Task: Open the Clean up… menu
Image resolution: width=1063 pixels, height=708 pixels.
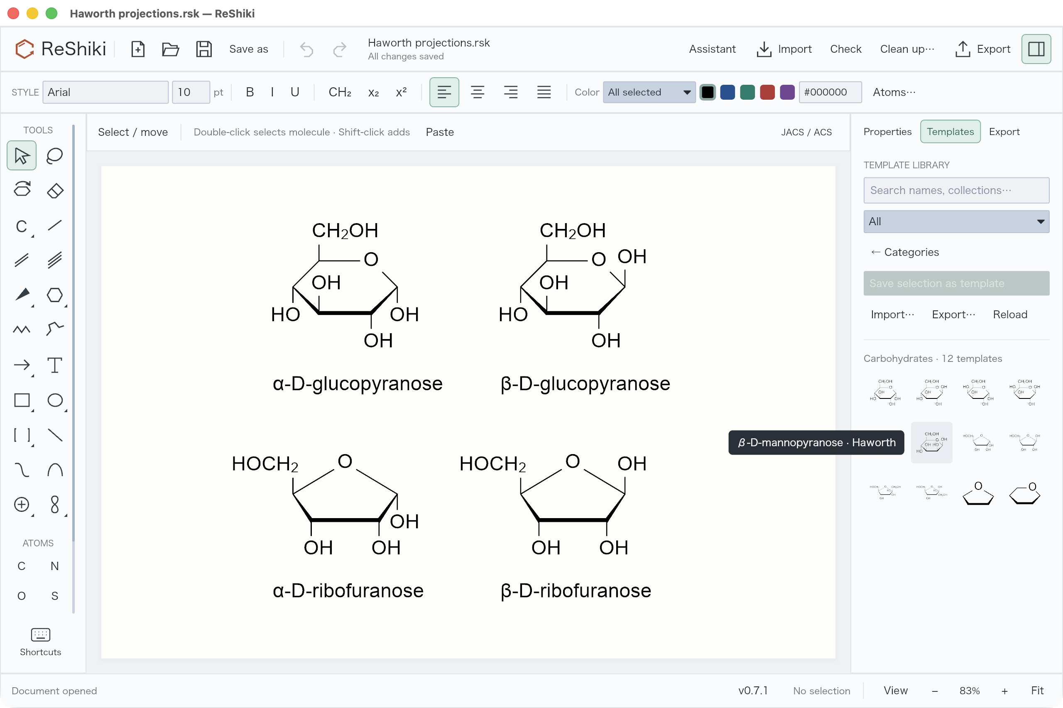Action: 907,49
